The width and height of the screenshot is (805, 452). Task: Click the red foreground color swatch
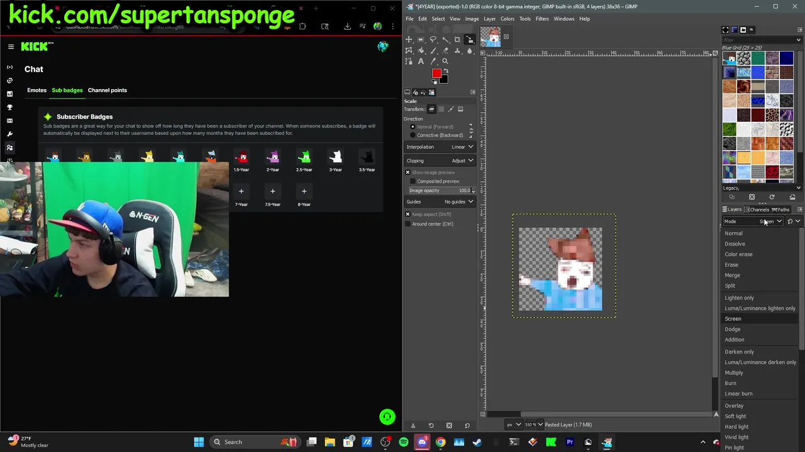(436, 73)
